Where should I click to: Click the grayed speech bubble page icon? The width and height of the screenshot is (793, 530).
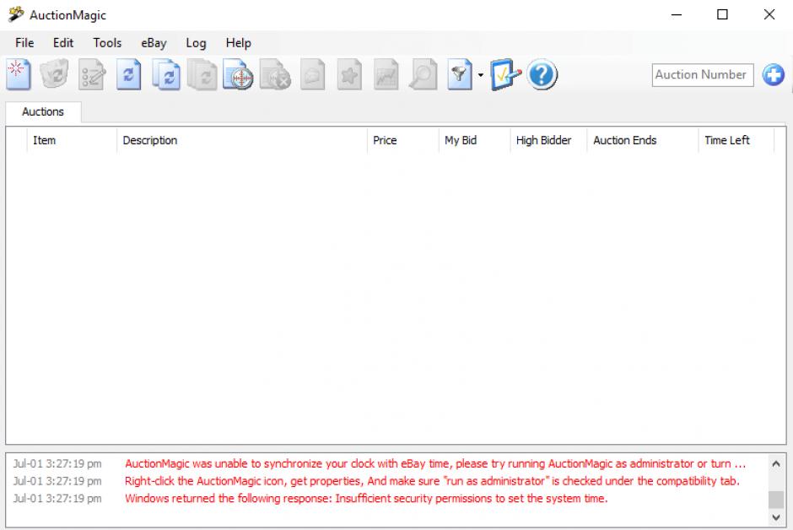click(312, 75)
